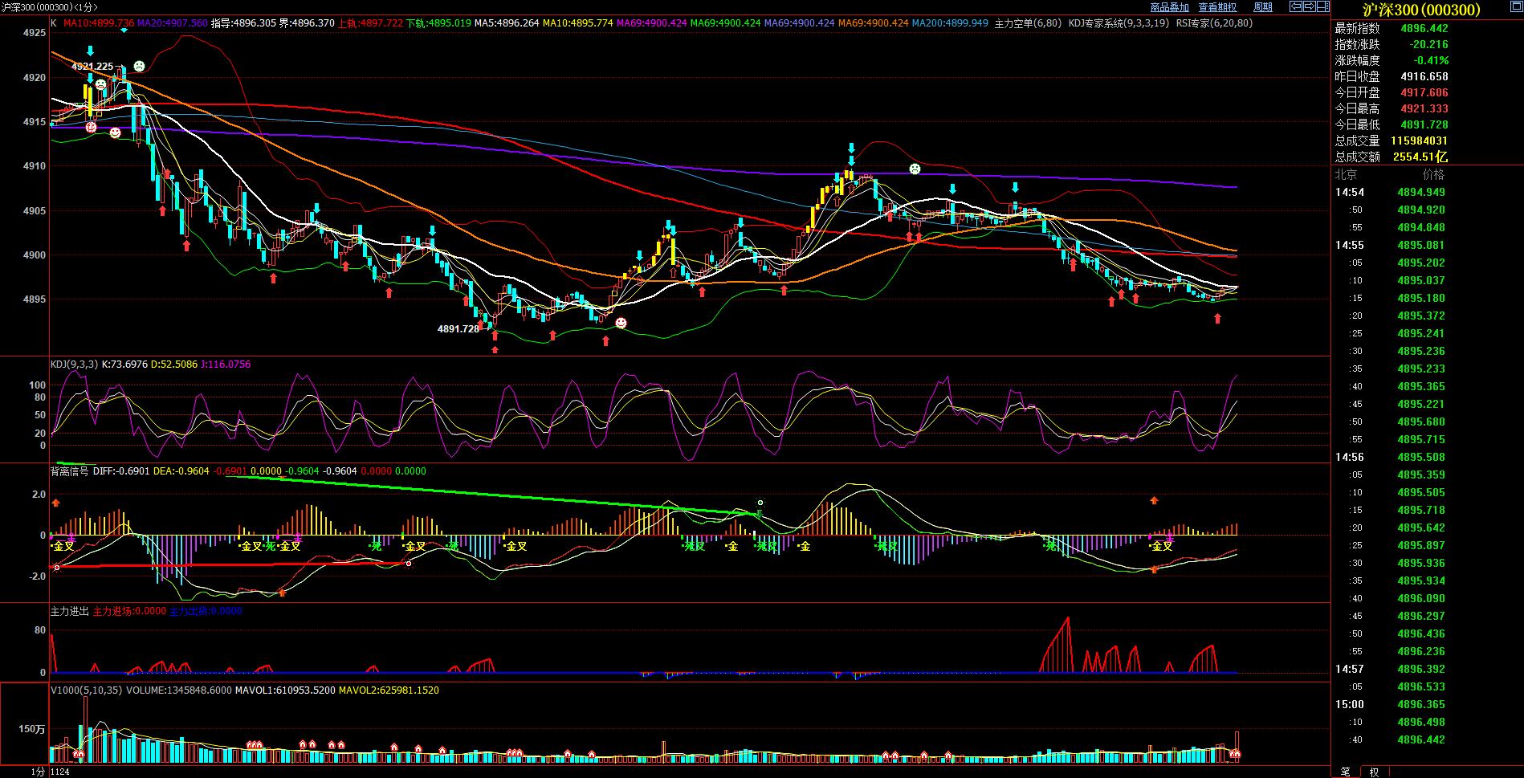Click the rightmost red up arrow under candles

(x=1217, y=319)
